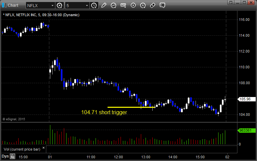This screenshot has width=257, height=161.
Task: Select the Vol (current price bar) tab
Action: (22, 149)
